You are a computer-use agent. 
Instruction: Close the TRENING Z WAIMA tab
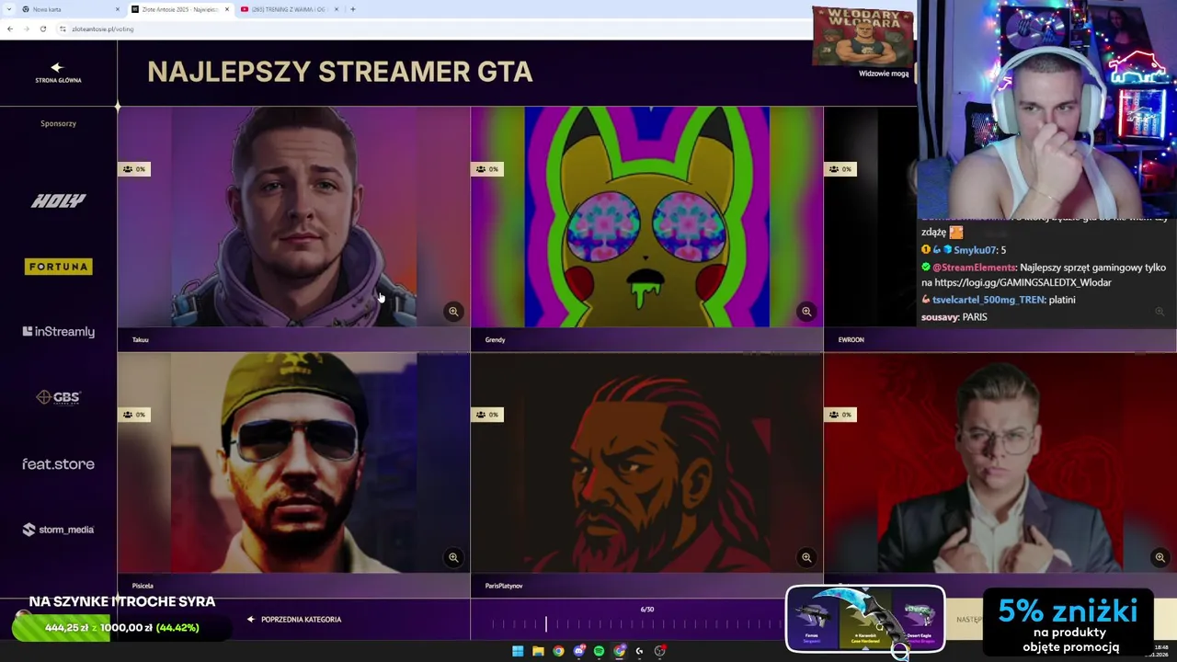pos(336,9)
